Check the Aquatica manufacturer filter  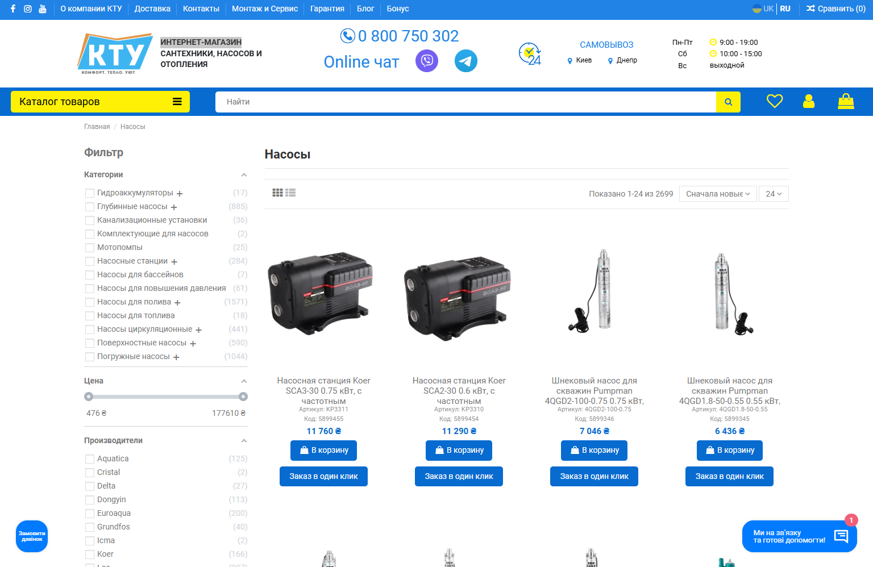(x=89, y=459)
